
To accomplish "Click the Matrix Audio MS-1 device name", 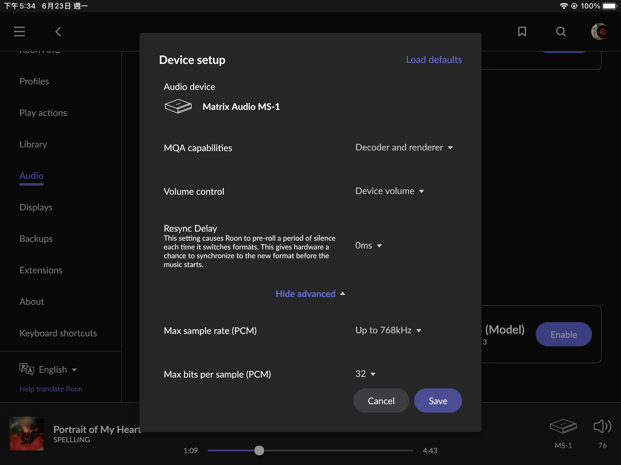I will tap(241, 107).
